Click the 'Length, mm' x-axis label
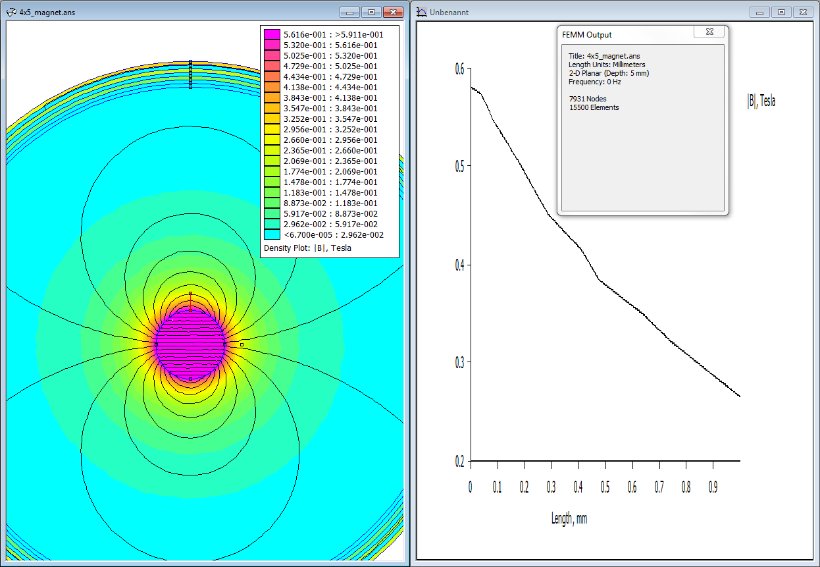The image size is (820, 567). pyautogui.click(x=569, y=519)
